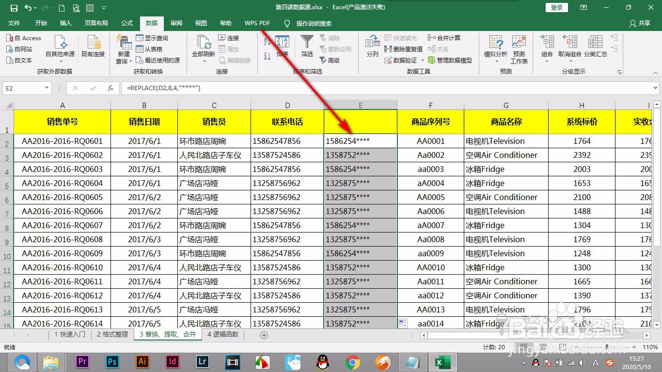Open Text to Columns (分列)
Viewport: 662px width, 372px height.
(x=372, y=46)
